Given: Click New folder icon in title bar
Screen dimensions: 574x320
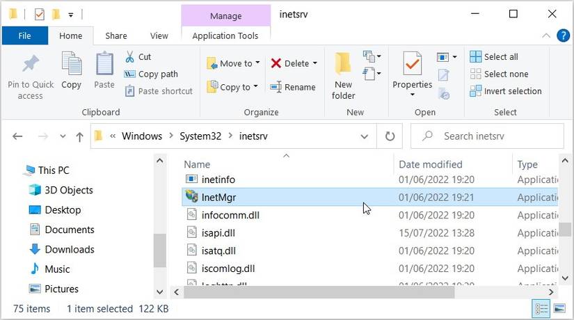Looking at the screenshot, I should pyautogui.click(x=56, y=15).
